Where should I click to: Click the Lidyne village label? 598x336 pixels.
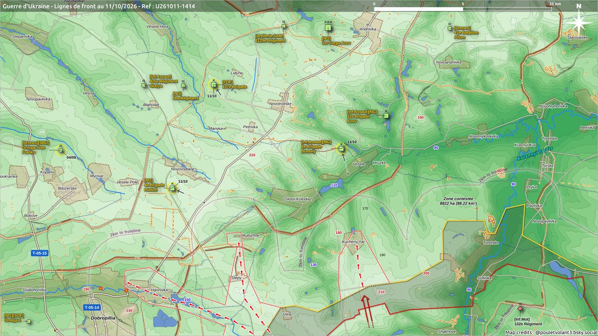point(237,73)
